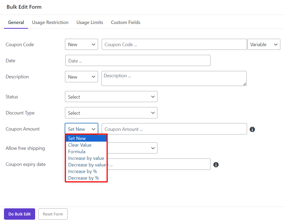Click the Coupon Code text field
Viewport: 284px width, 221px height.
tap(174, 45)
